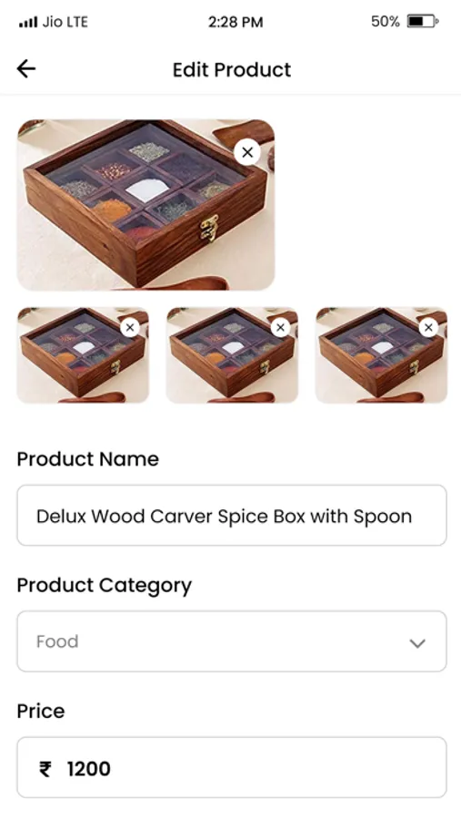This screenshot has width=461, height=820.
Task: Tap the 2:28 PM clock
Action: [x=236, y=22]
